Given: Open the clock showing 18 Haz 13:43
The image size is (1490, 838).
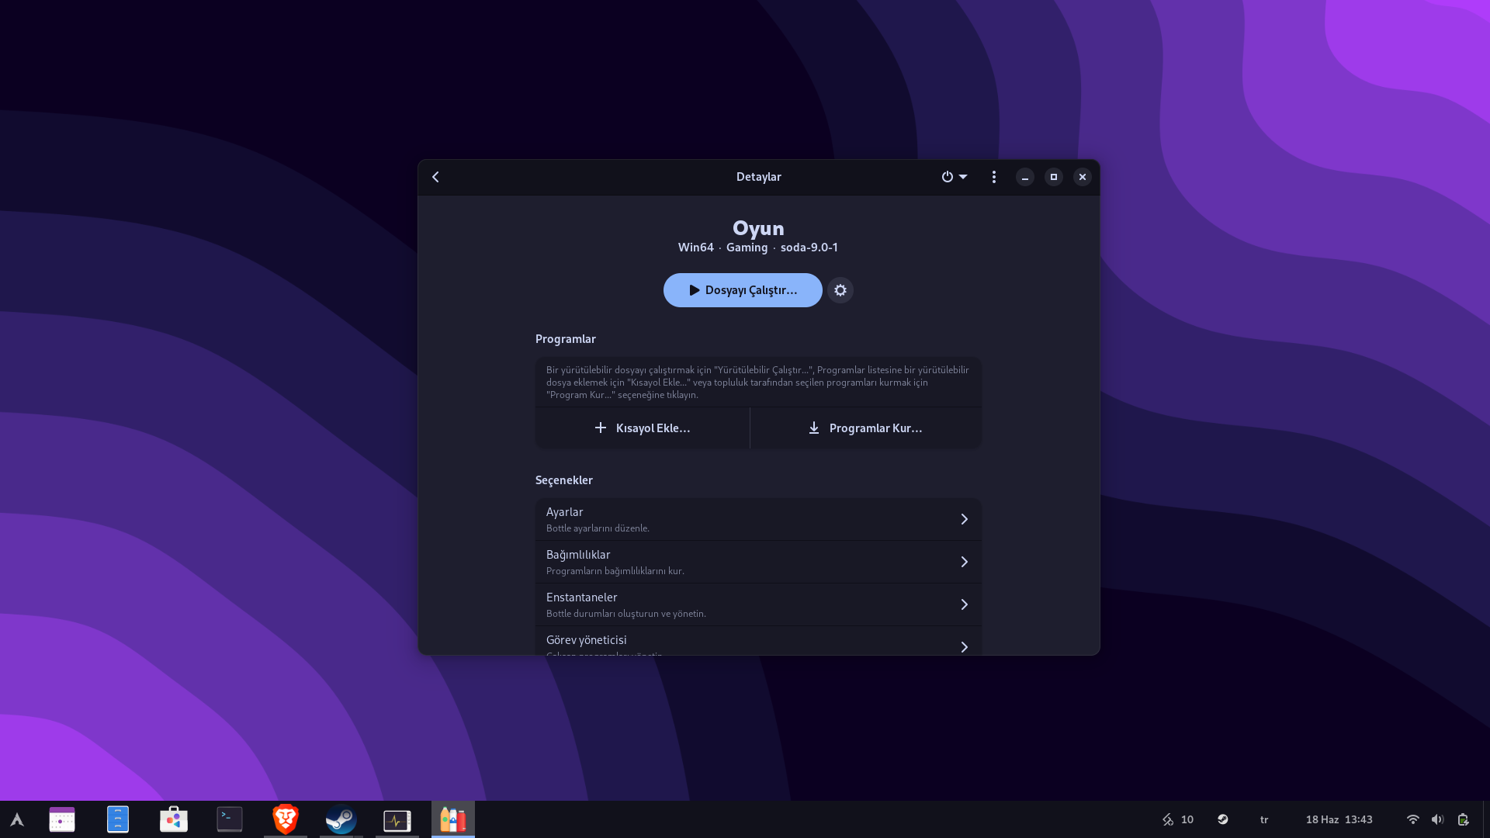Looking at the screenshot, I should click(1339, 819).
